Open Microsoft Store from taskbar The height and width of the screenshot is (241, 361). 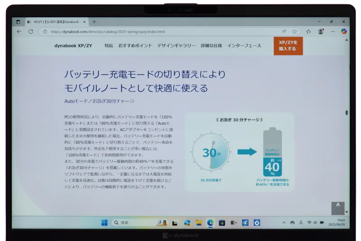(222, 222)
